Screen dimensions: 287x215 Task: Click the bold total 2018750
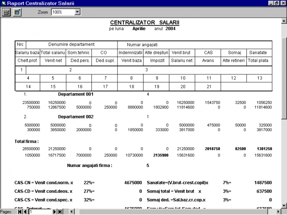(x=212, y=149)
